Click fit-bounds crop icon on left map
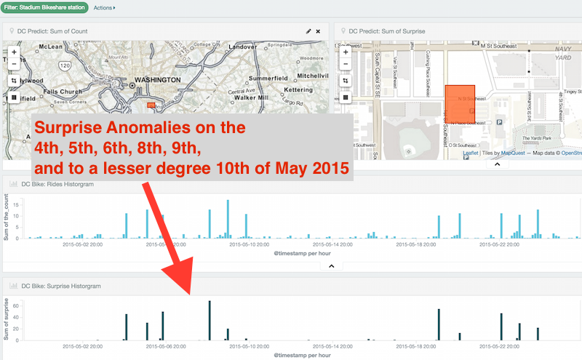The height and width of the screenshot is (360, 582). [14, 81]
